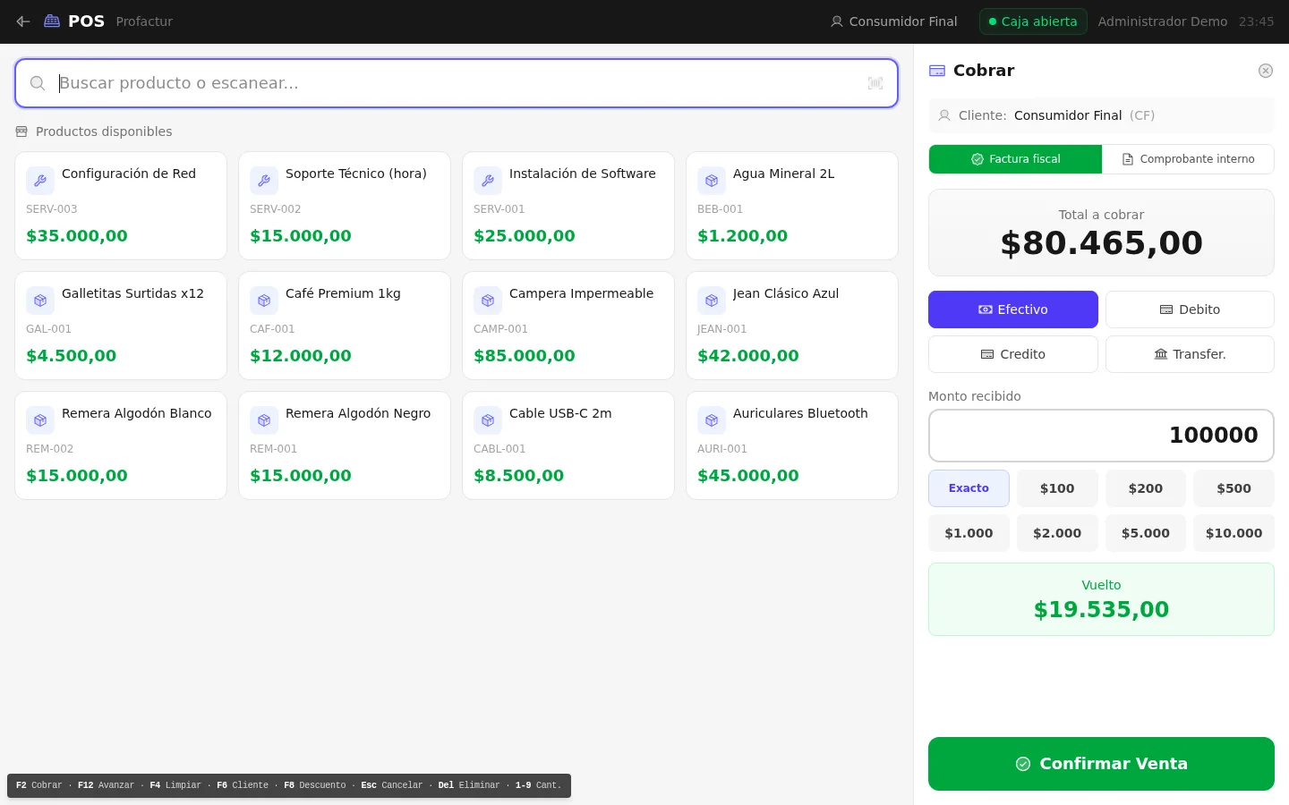The image size is (1289, 805).
Task: Click the SERV-003 product code
Action: (52, 209)
